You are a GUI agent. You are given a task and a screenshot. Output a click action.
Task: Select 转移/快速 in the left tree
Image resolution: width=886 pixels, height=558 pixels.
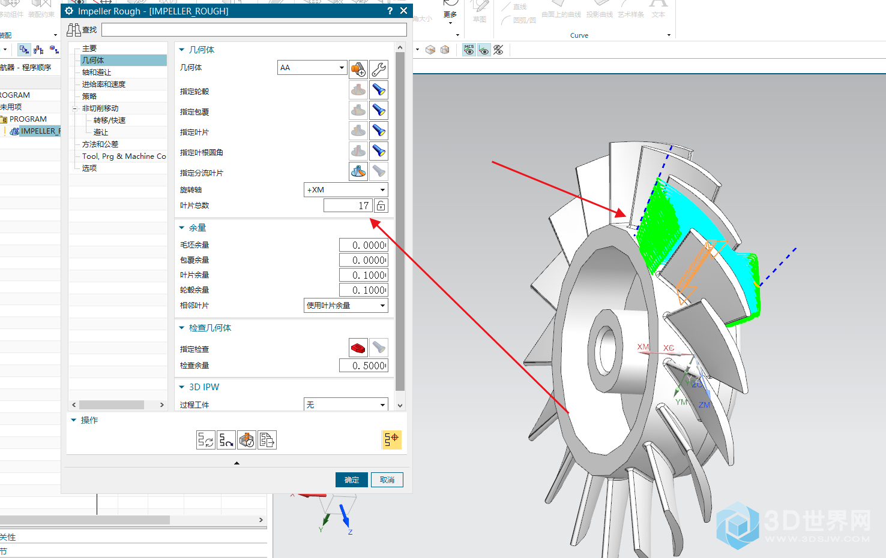(109, 120)
